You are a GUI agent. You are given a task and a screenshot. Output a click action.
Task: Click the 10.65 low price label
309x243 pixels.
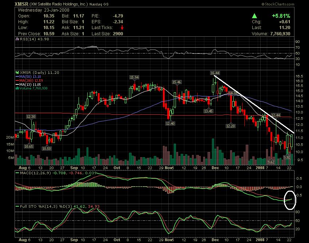29,146
